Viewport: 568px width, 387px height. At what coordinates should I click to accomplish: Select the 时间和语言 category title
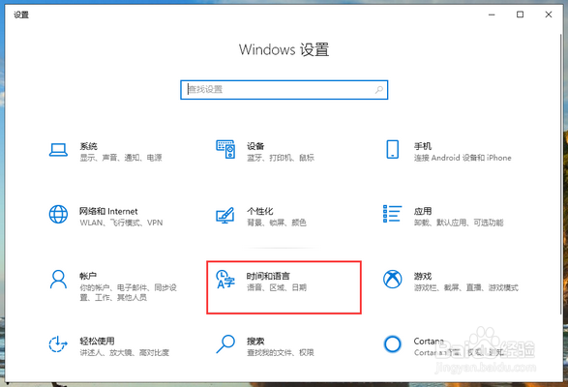[x=268, y=276]
